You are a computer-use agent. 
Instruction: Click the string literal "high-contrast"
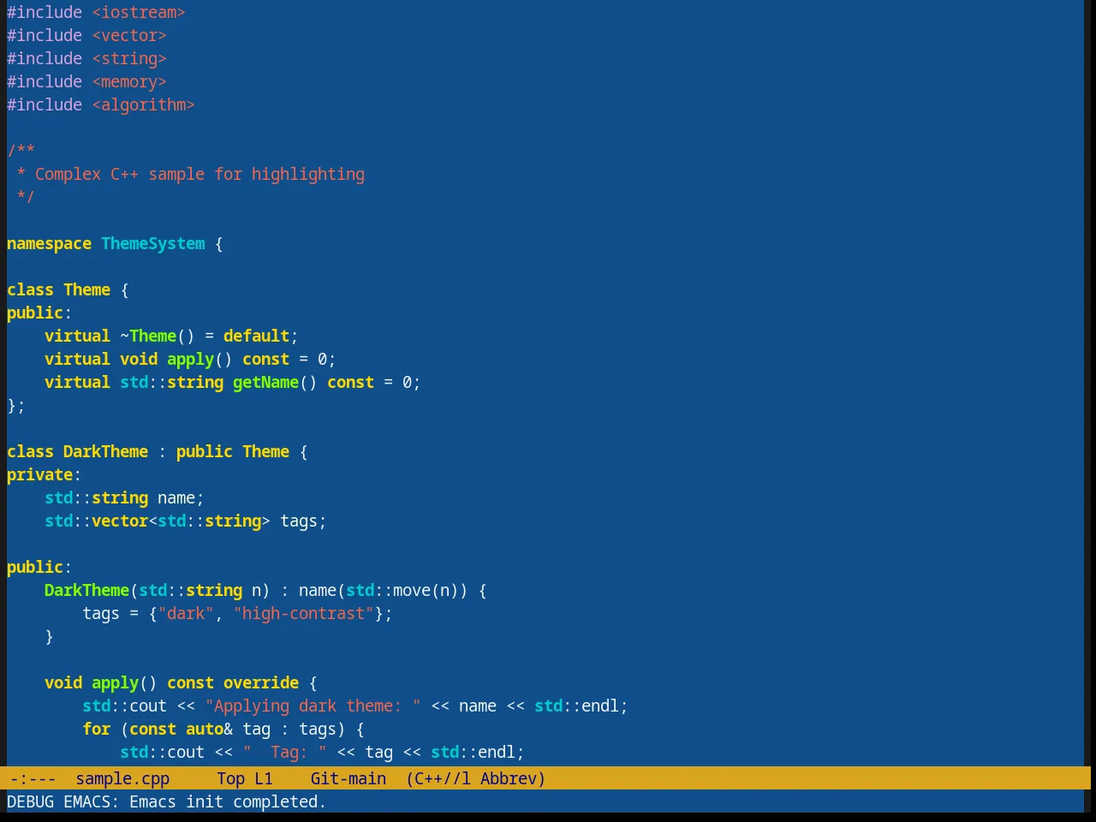tap(303, 613)
